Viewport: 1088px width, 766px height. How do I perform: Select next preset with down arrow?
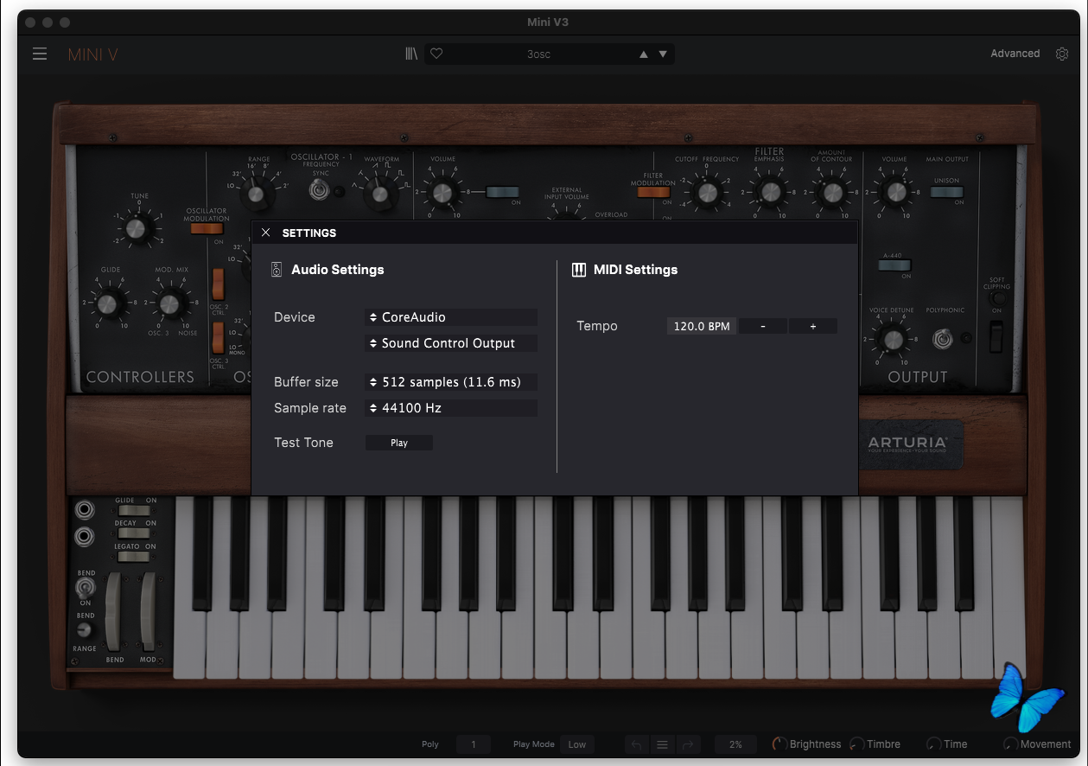[x=663, y=54]
